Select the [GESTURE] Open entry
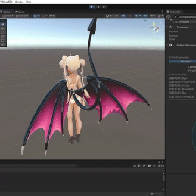This screenshot has width=196, height=196. coord(179,78)
